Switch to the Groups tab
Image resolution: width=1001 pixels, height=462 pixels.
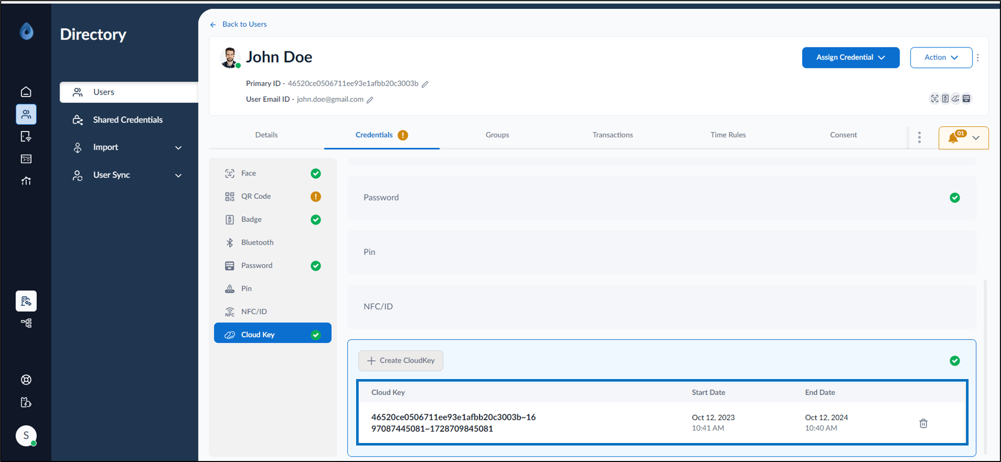[497, 135]
